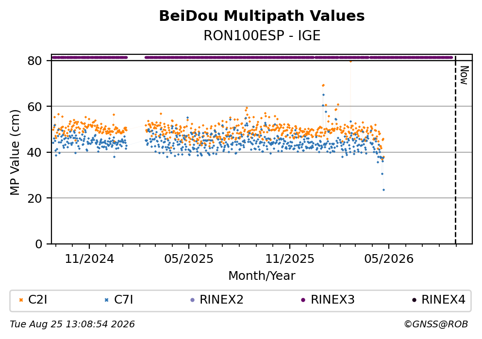
Task: Click the 11/2024 x-axis label
Action: [x=89, y=259]
